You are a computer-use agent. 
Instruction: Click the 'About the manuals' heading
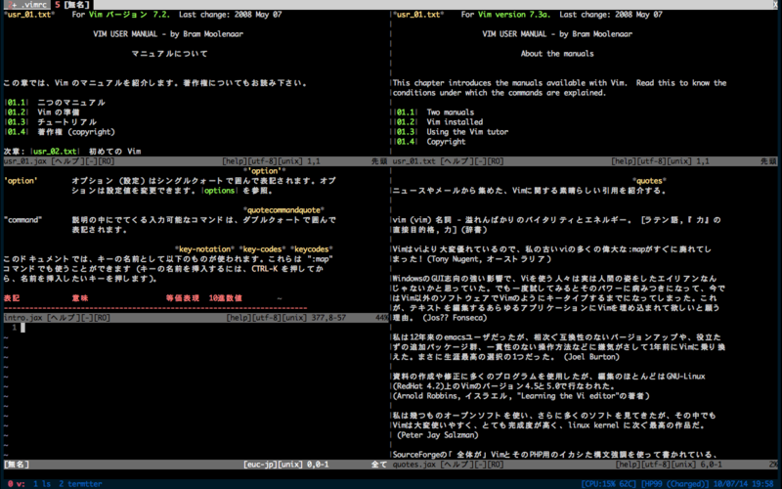click(x=557, y=54)
